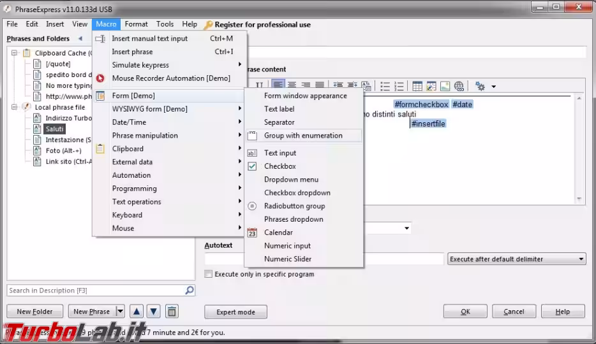Select the Saluti phrase in tree
This screenshot has height=344, width=596.
[x=54, y=129]
